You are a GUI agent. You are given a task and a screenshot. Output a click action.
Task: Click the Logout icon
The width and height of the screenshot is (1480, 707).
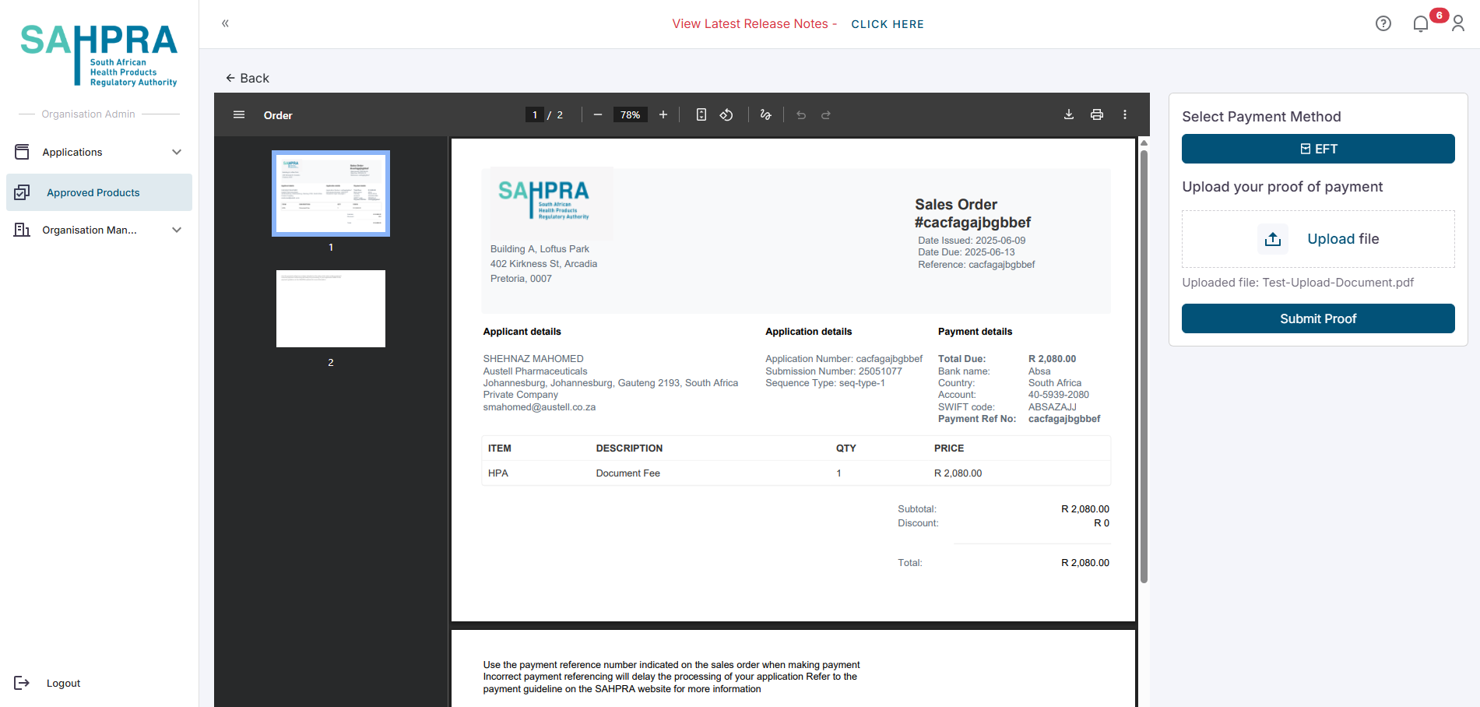coord(22,683)
